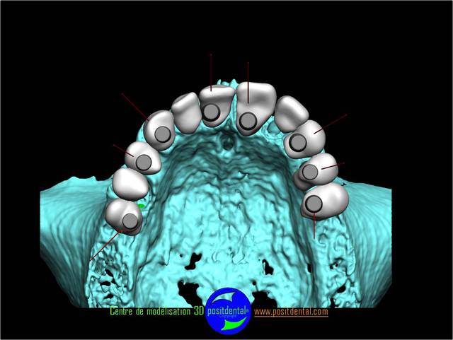Select red axis line above right central incisor
Image resolution: width=453 pixels, height=340 pixels.
(248, 74)
